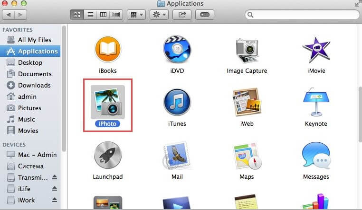Screen dimensions: 362x210
Task: Eject the Transmi... volume
Action: (x=55, y=177)
